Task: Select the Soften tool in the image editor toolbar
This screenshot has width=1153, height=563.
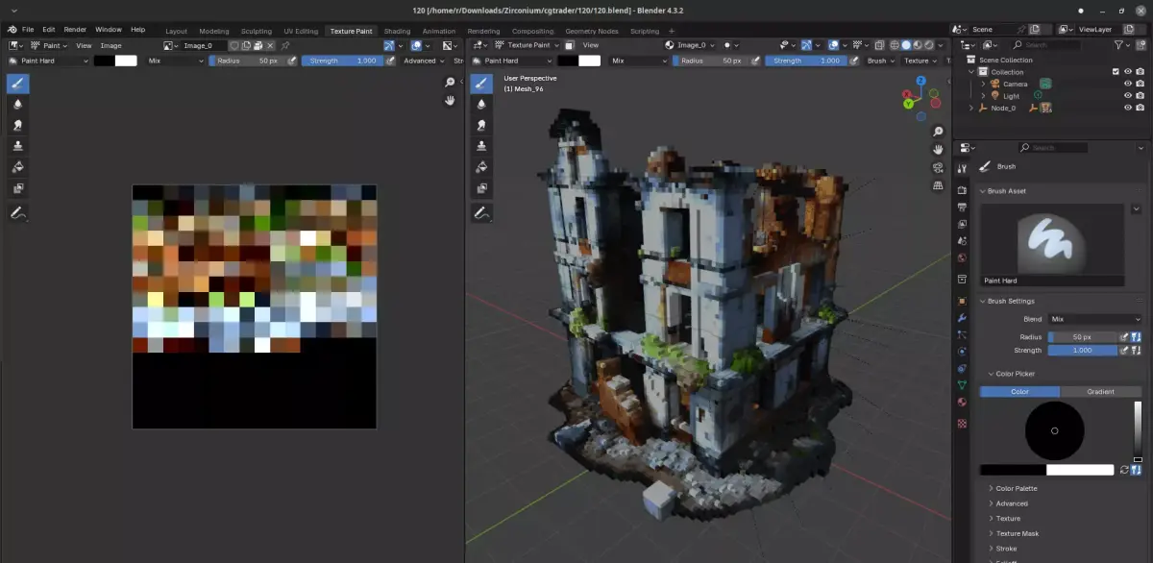Action: (x=17, y=105)
